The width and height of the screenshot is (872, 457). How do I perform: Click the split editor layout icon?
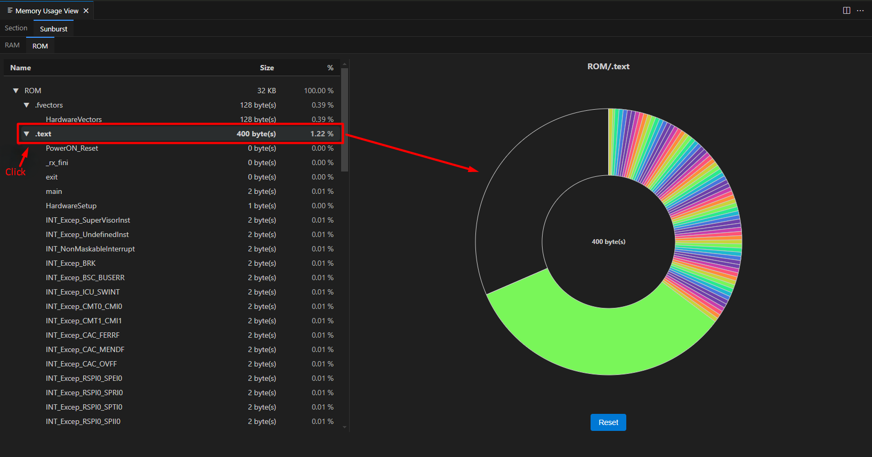[846, 11]
